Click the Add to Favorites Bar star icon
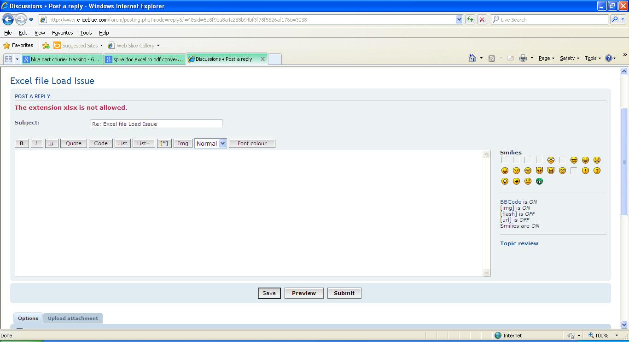Screen dimensions: 629x342 (x=46, y=45)
